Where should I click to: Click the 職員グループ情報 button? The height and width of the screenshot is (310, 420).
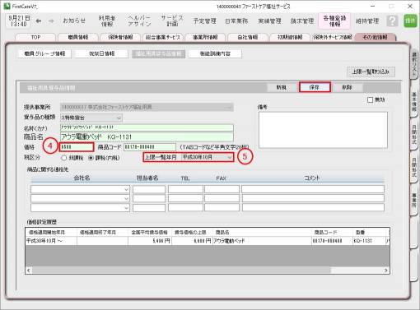pyautogui.click(x=44, y=53)
